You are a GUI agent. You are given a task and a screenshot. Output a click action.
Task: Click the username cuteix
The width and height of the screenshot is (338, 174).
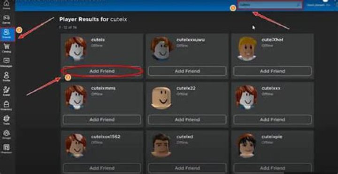click(98, 40)
